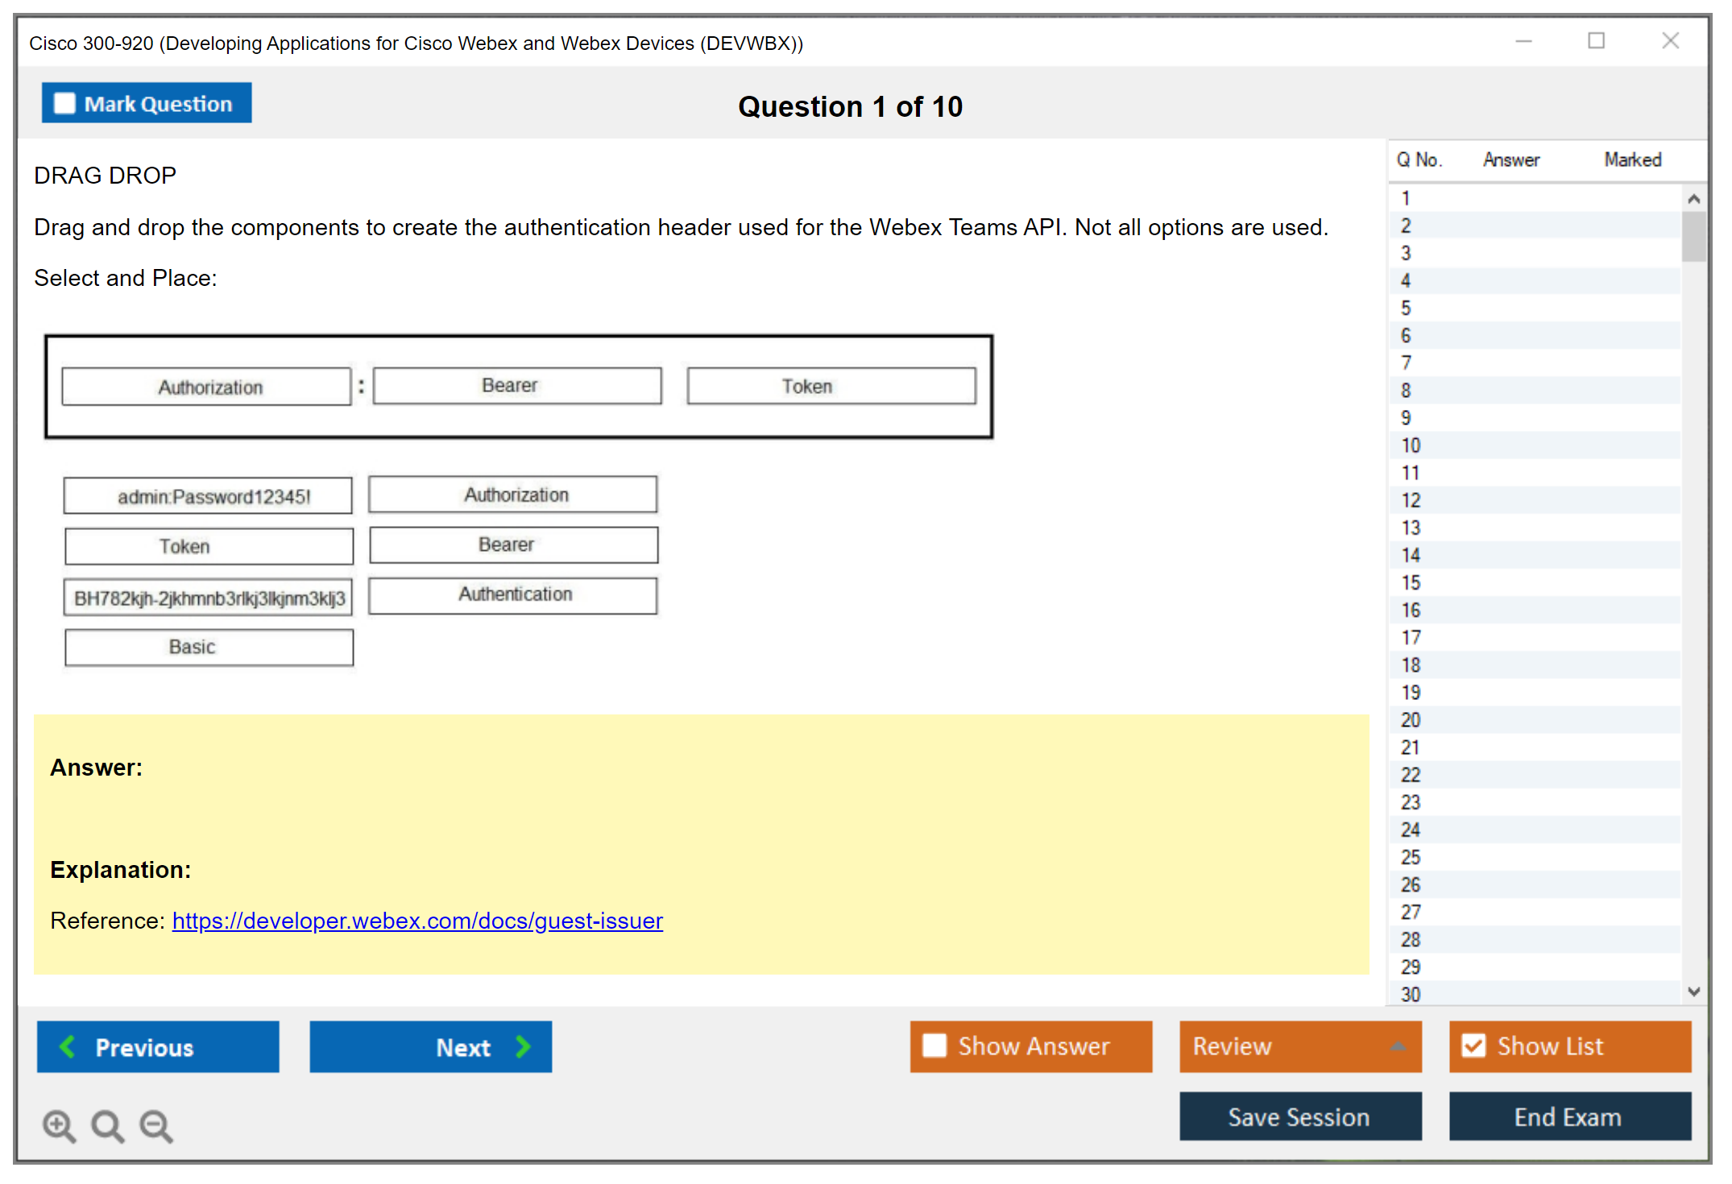Click the question list scrollbar thumb

(1693, 236)
